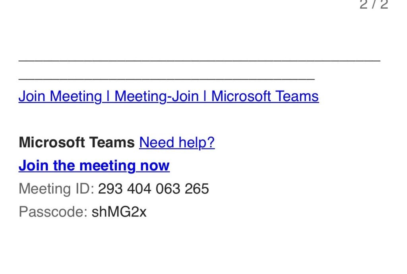Viewport: 407px width, 274px height.
Task: Click the gray Meeting ID: label
Action: [56, 189]
